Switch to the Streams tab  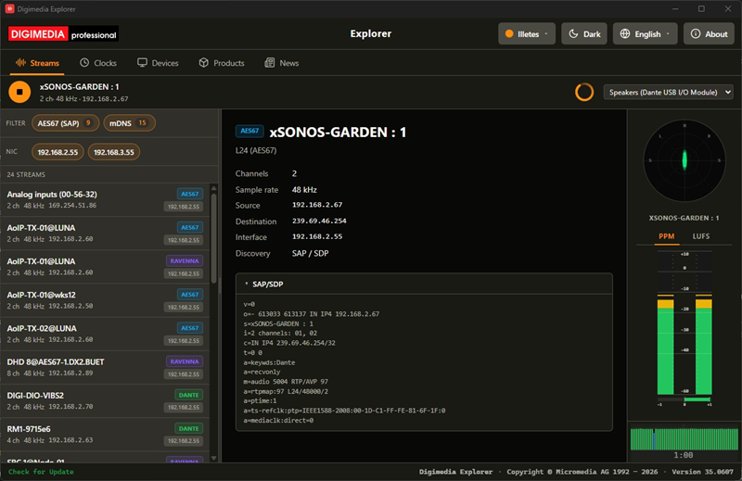tap(37, 63)
